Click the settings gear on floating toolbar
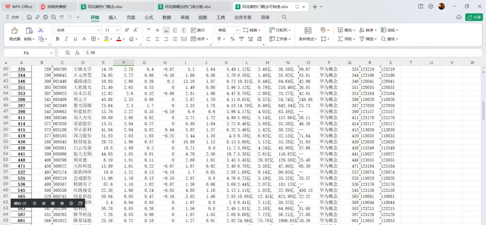Viewport: 486px width, 225px height. (x=71, y=203)
